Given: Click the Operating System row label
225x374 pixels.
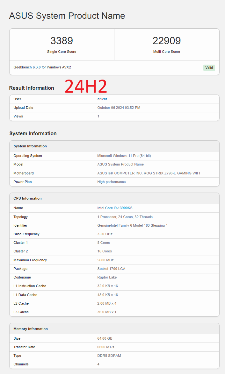Looking at the screenshot, I should pos(28,156).
